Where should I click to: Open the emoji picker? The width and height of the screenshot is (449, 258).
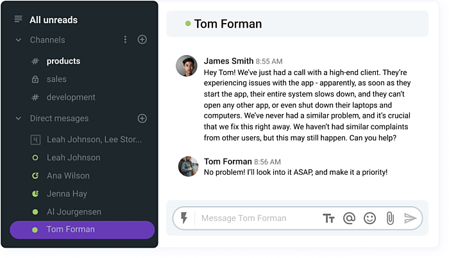[369, 218]
